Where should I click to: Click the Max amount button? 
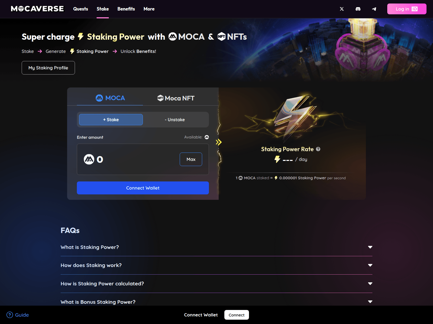(191, 159)
